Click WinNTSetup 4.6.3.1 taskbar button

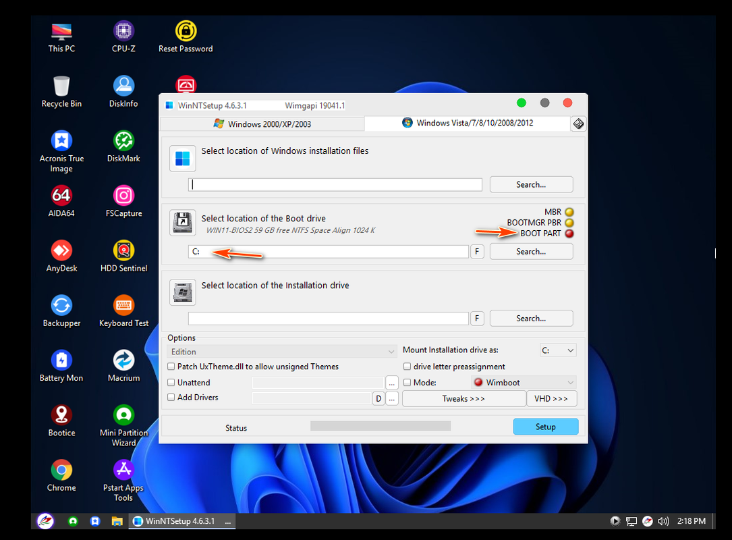(x=182, y=521)
